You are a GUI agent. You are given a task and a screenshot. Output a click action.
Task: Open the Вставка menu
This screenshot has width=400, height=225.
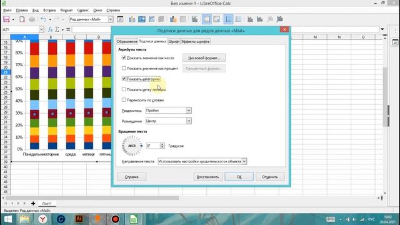click(x=49, y=10)
